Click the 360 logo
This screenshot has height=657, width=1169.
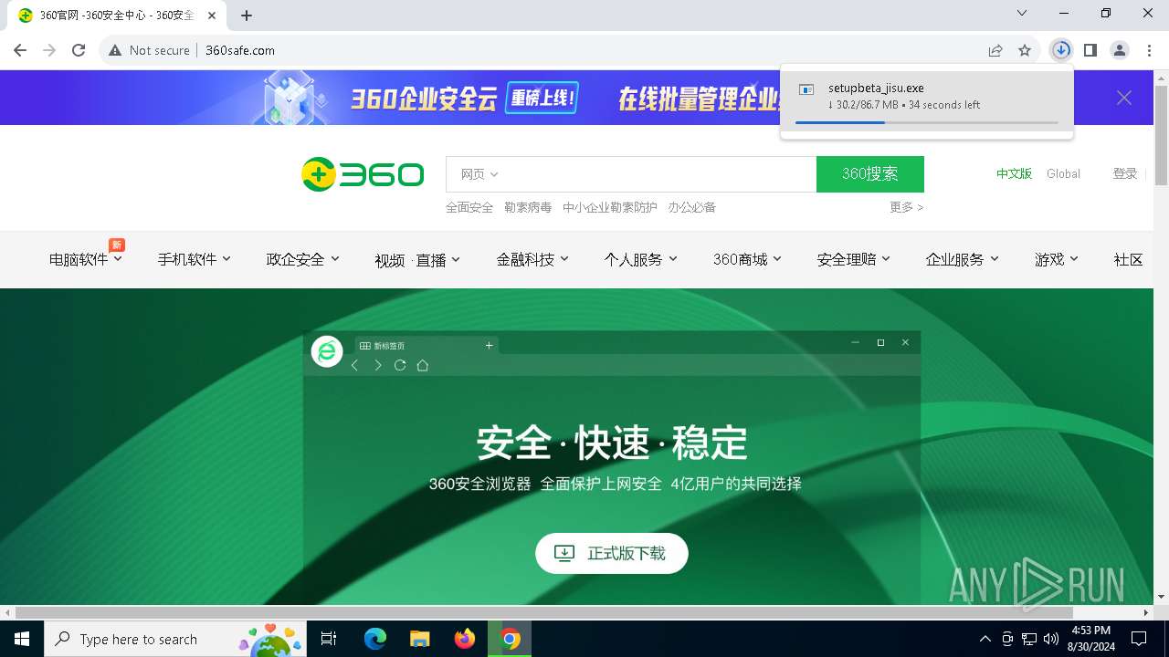tap(363, 174)
